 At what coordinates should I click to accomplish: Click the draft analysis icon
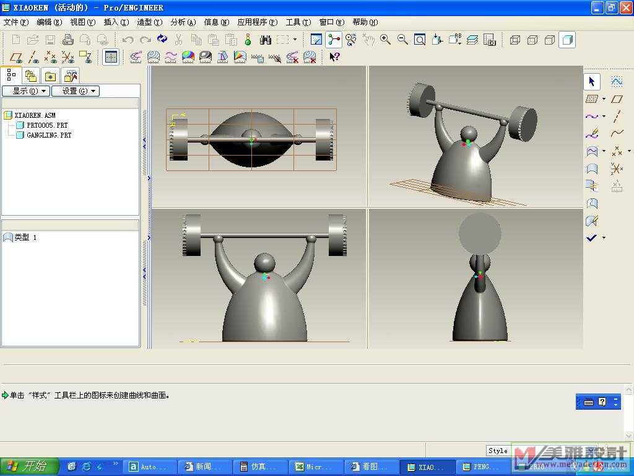pos(223,57)
